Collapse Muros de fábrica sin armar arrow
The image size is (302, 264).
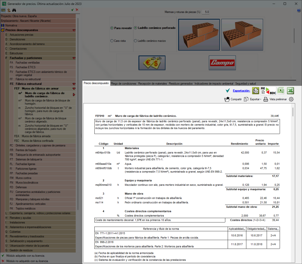tap(74, 89)
